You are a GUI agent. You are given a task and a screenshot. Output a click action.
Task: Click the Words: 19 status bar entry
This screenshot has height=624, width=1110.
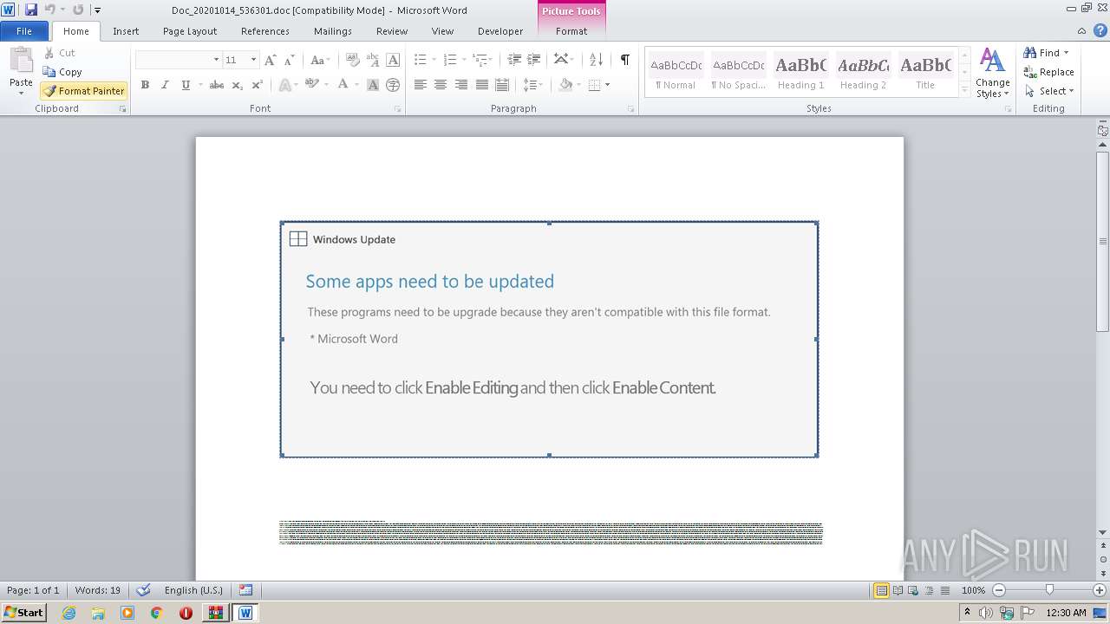[98, 590]
